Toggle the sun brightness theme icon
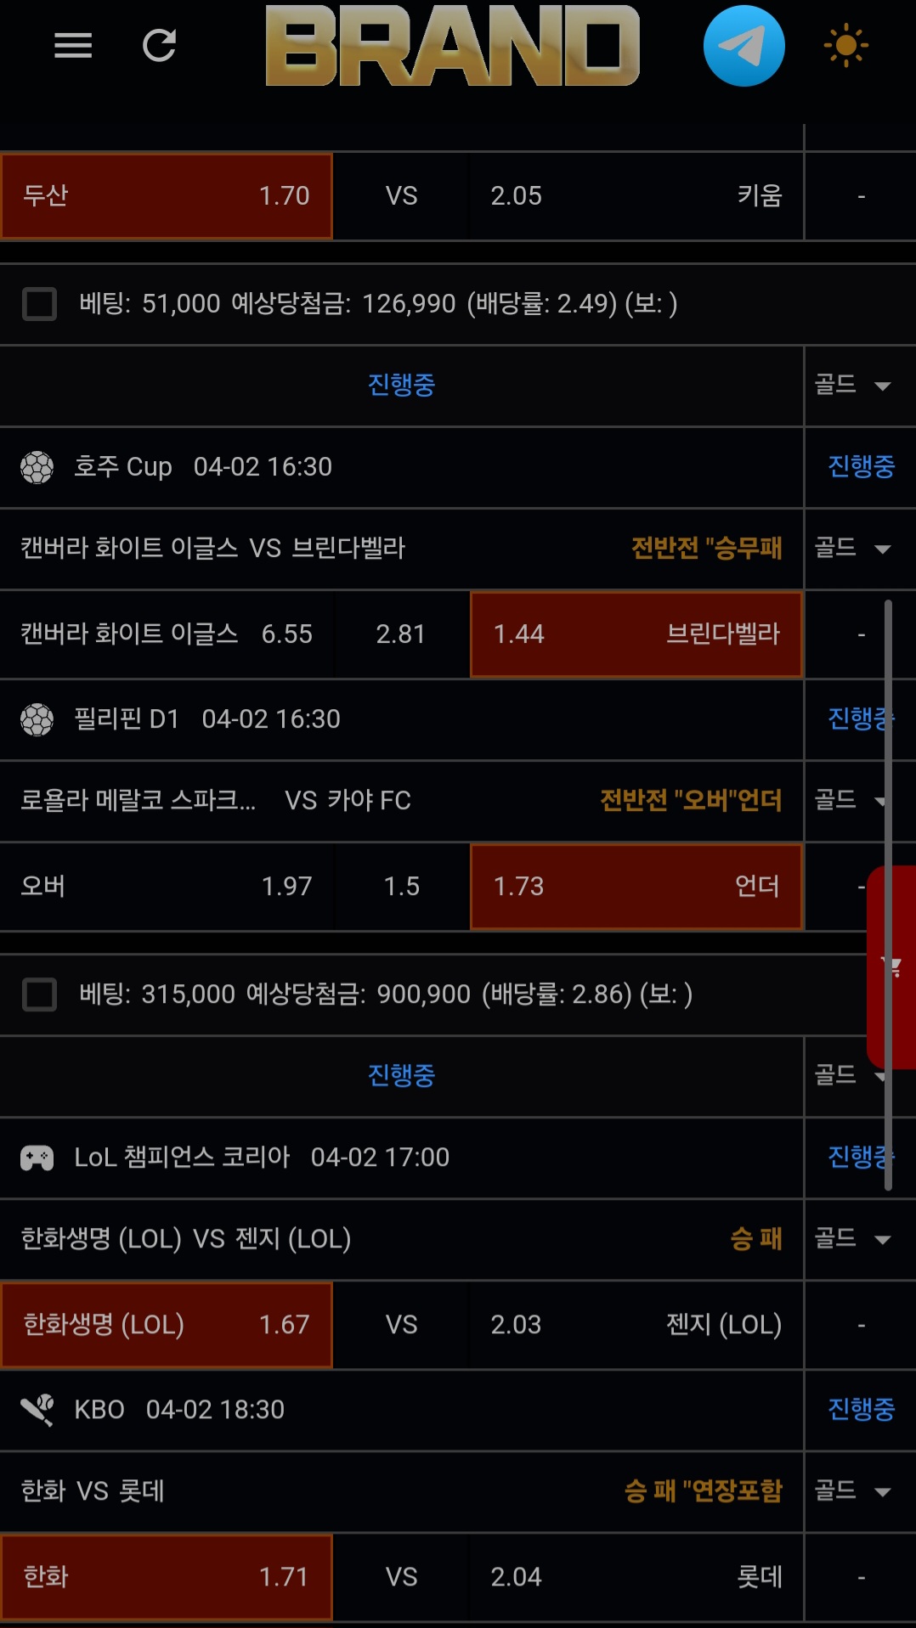 point(845,46)
